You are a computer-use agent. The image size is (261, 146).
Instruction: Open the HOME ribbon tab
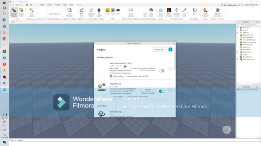(x=42, y=5)
